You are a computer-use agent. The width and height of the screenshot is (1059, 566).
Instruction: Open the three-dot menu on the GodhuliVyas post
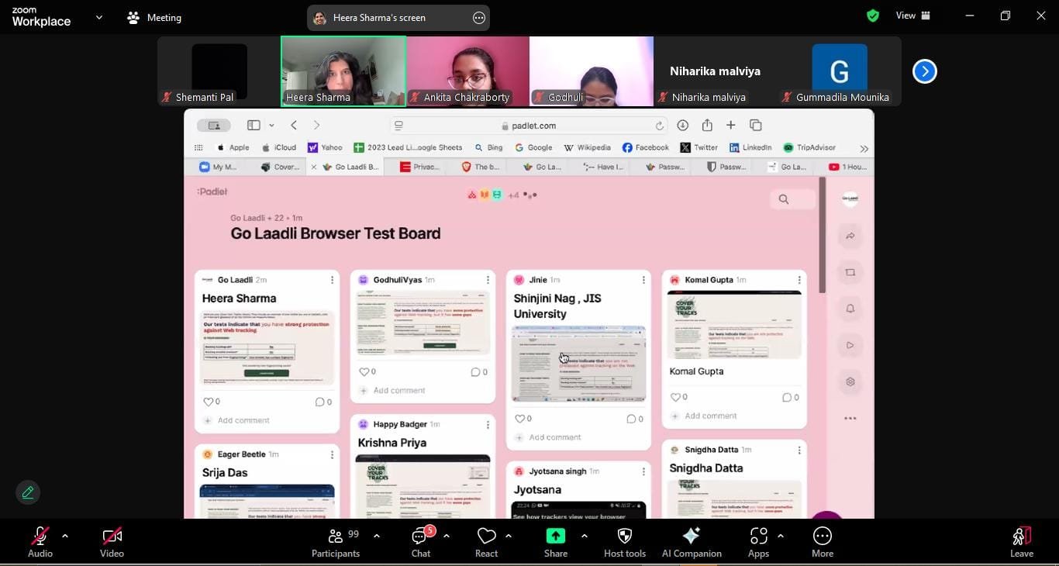[488, 280]
